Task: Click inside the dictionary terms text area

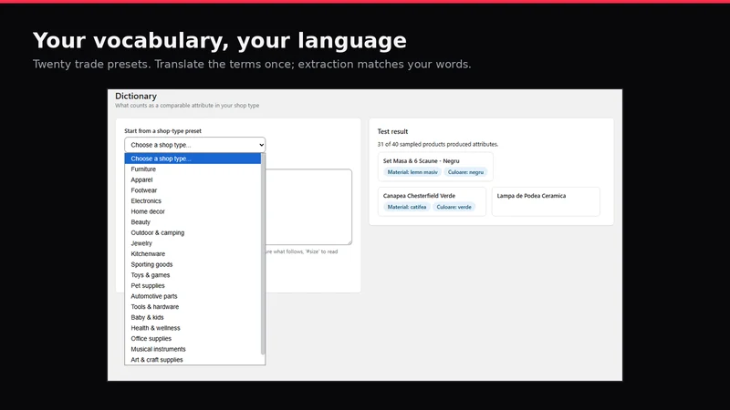Action: pyautogui.click(x=308, y=207)
